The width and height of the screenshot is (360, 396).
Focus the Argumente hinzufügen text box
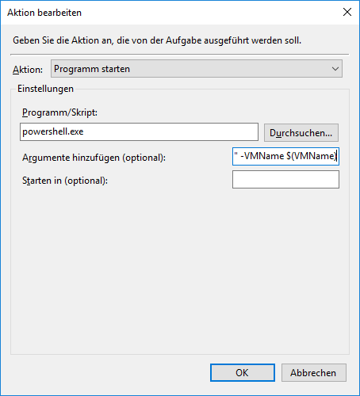(285, 157)
